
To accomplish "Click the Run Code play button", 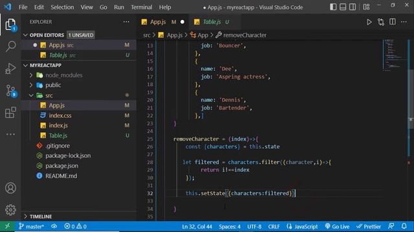I will [369, 22].
